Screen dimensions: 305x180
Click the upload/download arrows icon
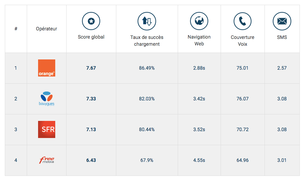[x=146, y=22]
